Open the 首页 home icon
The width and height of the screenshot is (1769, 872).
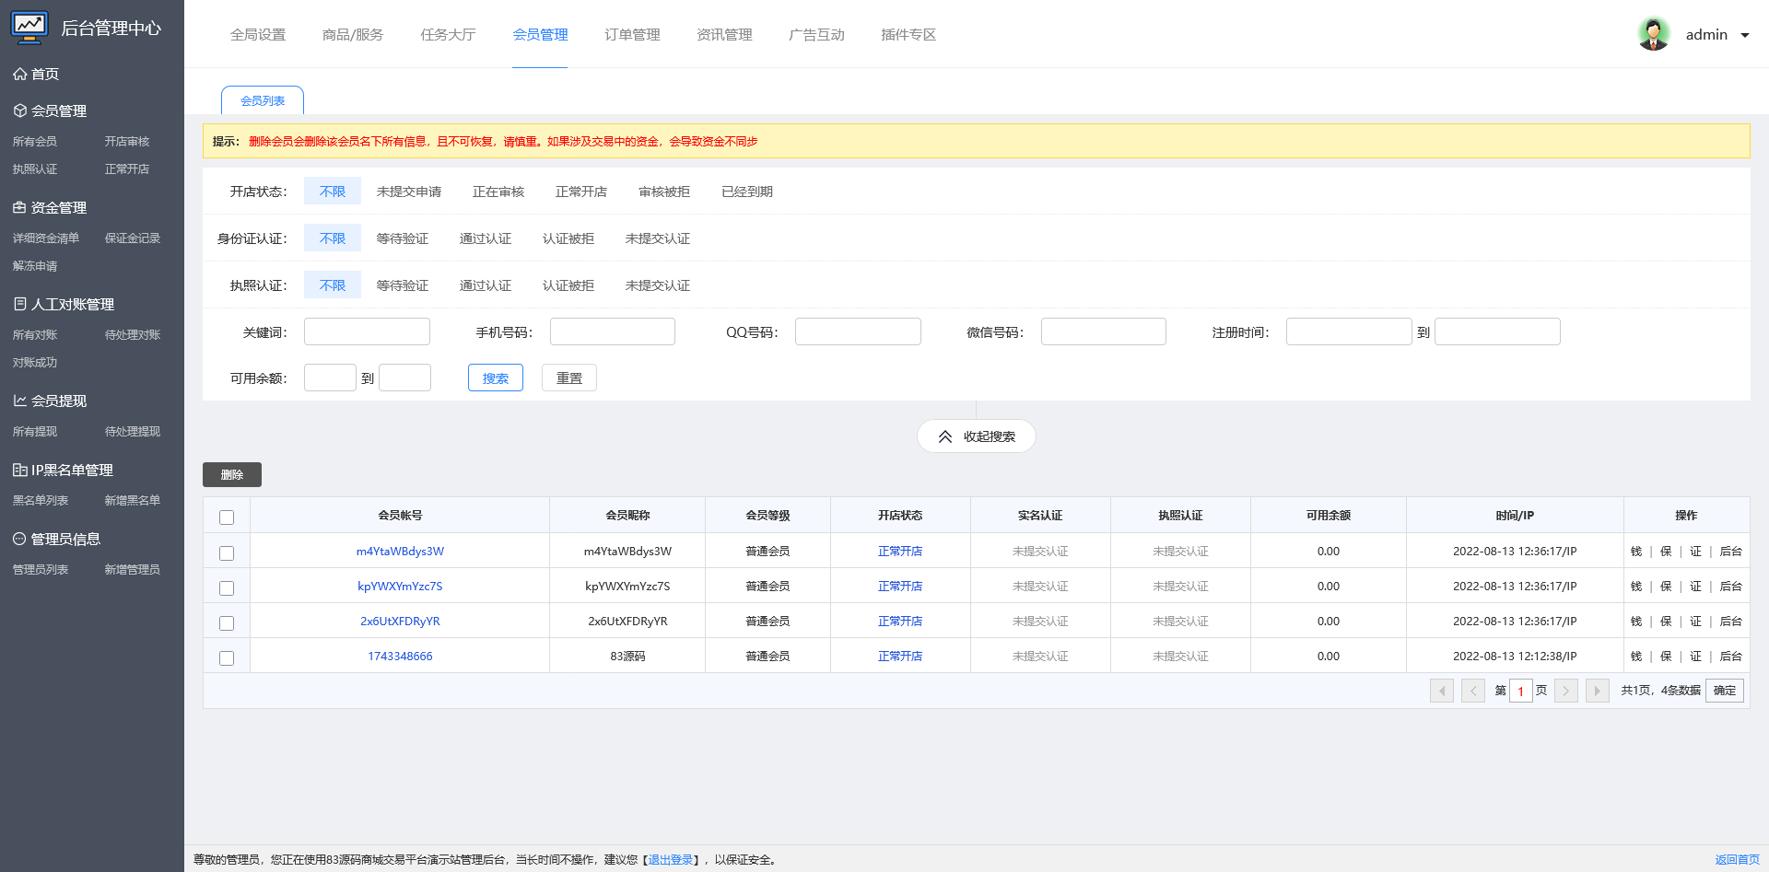19,74
